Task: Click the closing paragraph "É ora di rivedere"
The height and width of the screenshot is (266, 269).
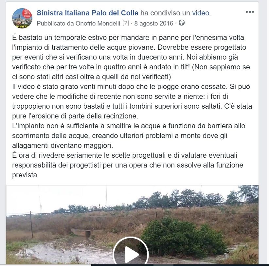Action: [x=128, y=165]
